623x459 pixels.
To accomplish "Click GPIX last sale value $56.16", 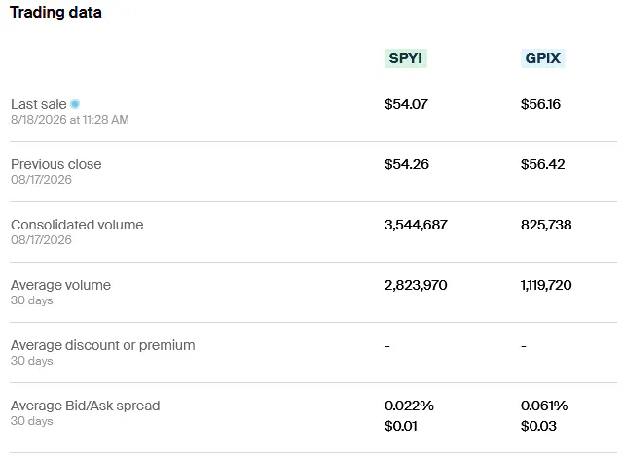I will click(x=540, y=104).
